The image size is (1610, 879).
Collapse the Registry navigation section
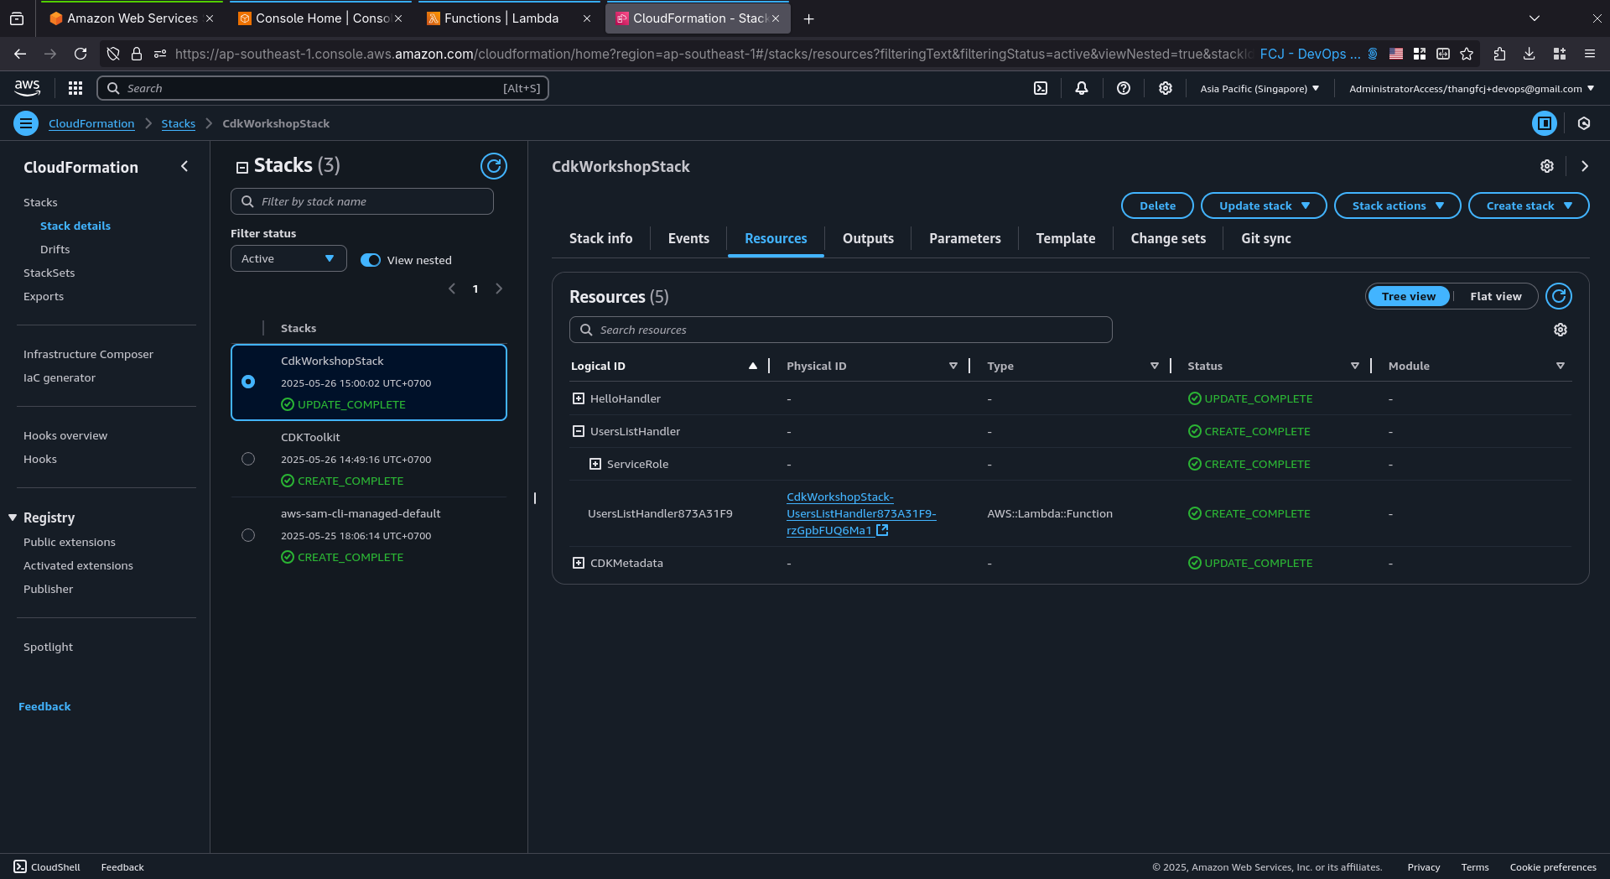13,518
